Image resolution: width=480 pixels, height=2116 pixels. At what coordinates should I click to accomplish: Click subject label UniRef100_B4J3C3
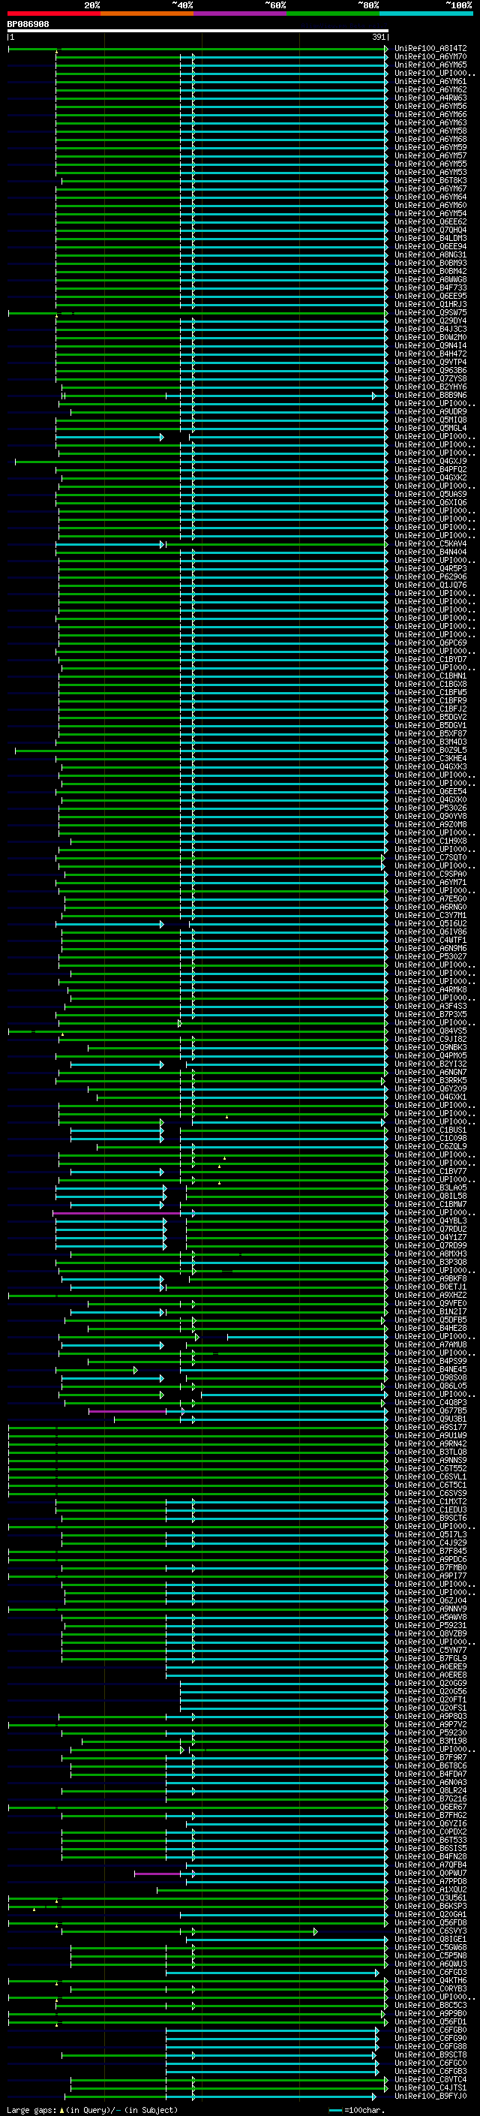coord(430,329)
